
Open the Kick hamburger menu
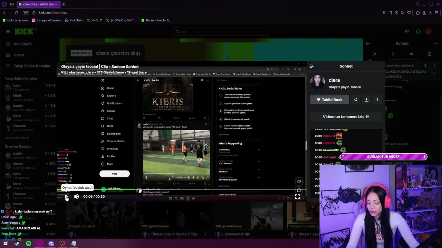[x=8, y=32]
